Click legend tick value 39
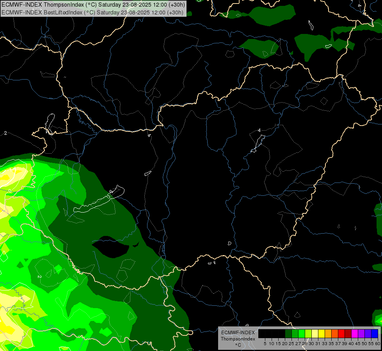Viewport: 382px width, 351px height. pos(345,344)
